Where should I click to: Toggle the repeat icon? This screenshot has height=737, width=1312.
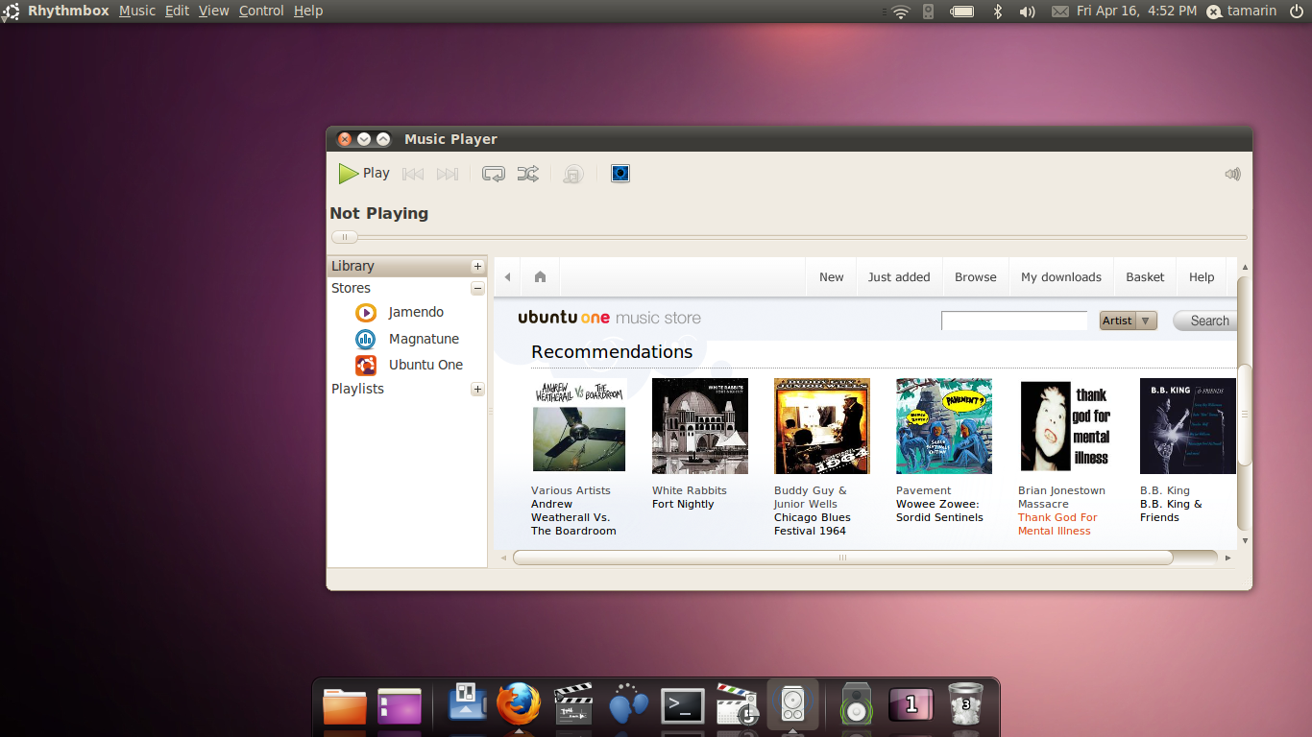[494, 174]
